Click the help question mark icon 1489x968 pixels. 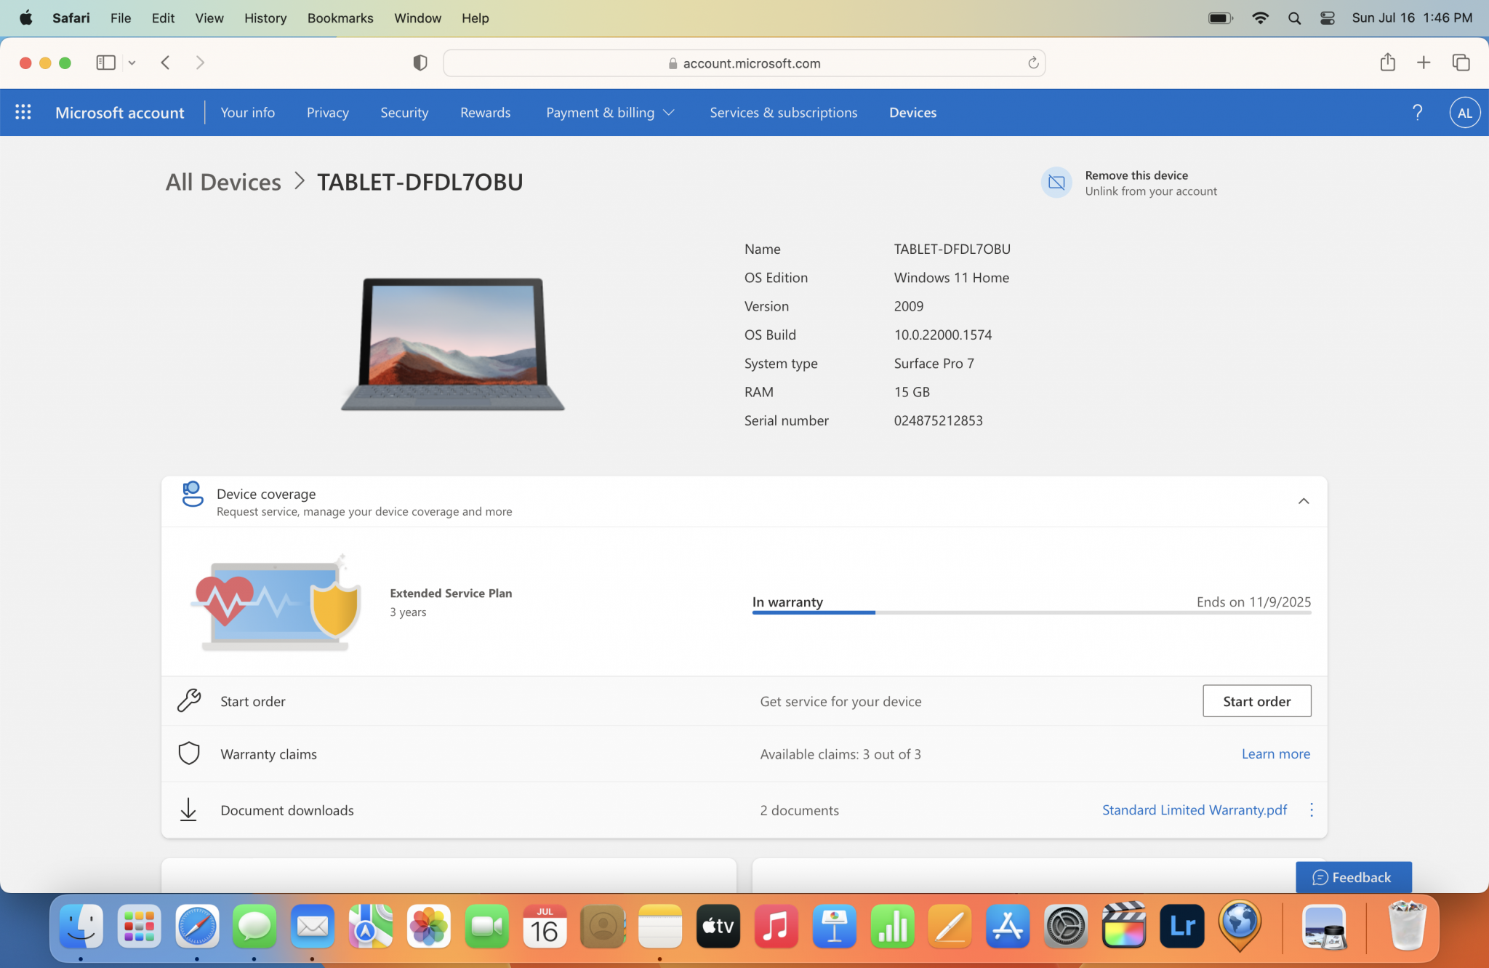tap(1417, 112)
